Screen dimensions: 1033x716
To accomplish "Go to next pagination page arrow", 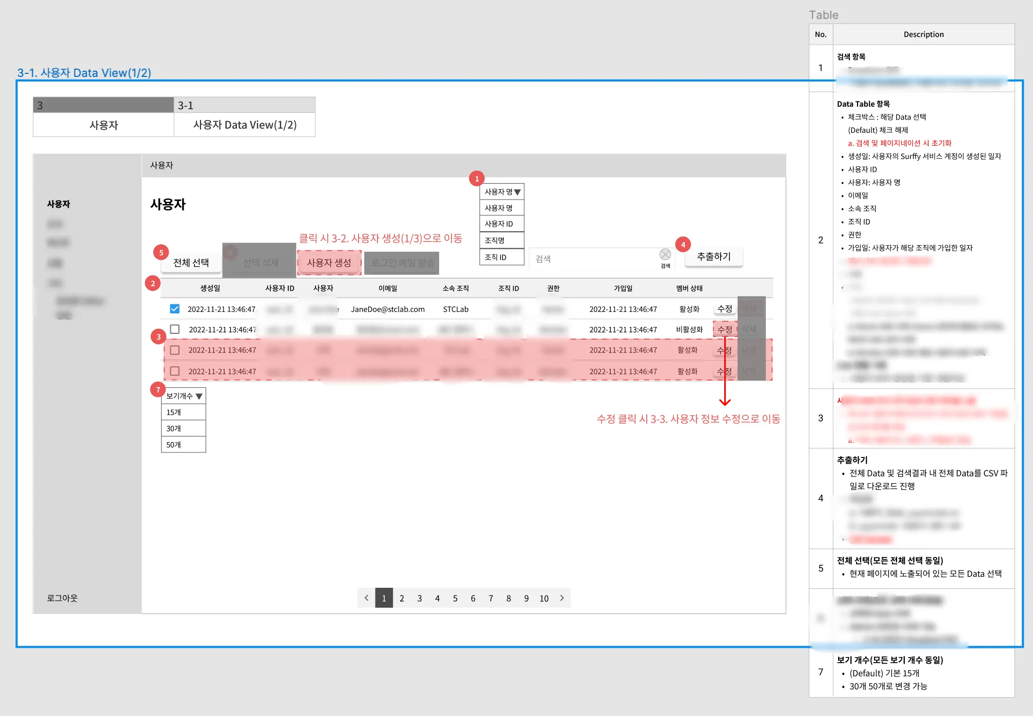I will [562, 598].
